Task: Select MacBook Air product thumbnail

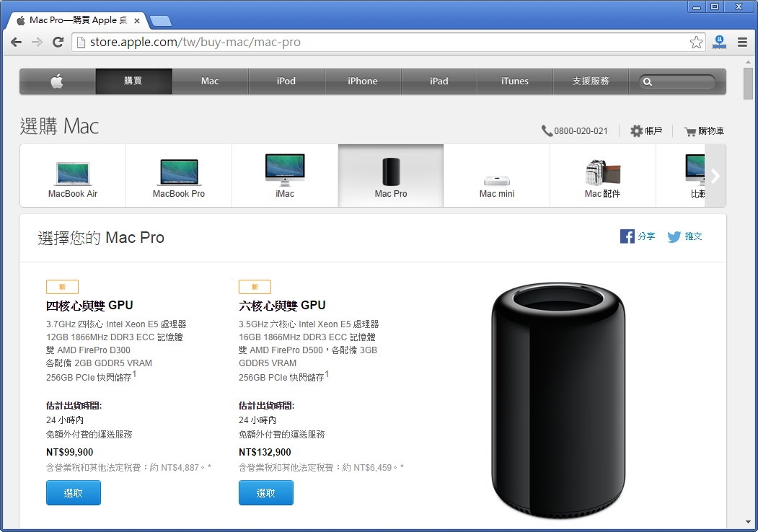Action: pyautogui.click(x=73, y=176)
